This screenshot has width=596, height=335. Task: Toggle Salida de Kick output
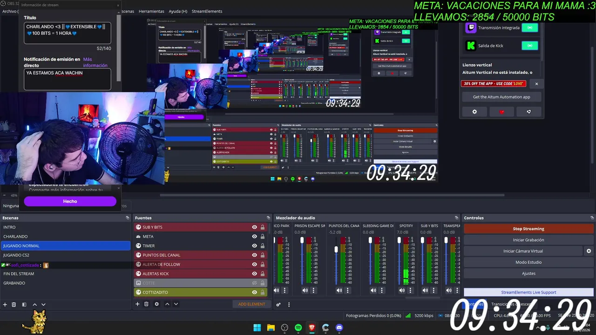pyautogui.click(x=529, y=46)
